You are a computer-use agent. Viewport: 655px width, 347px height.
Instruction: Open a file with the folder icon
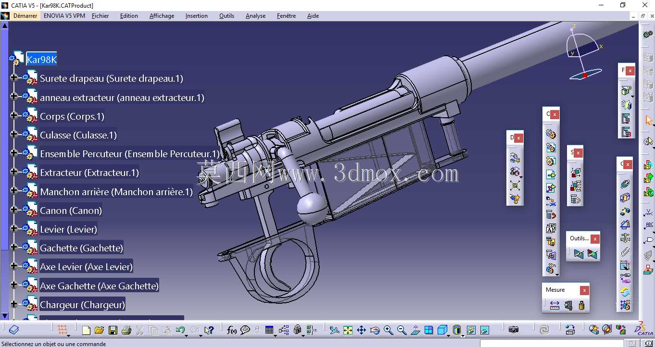click(99, 330)
